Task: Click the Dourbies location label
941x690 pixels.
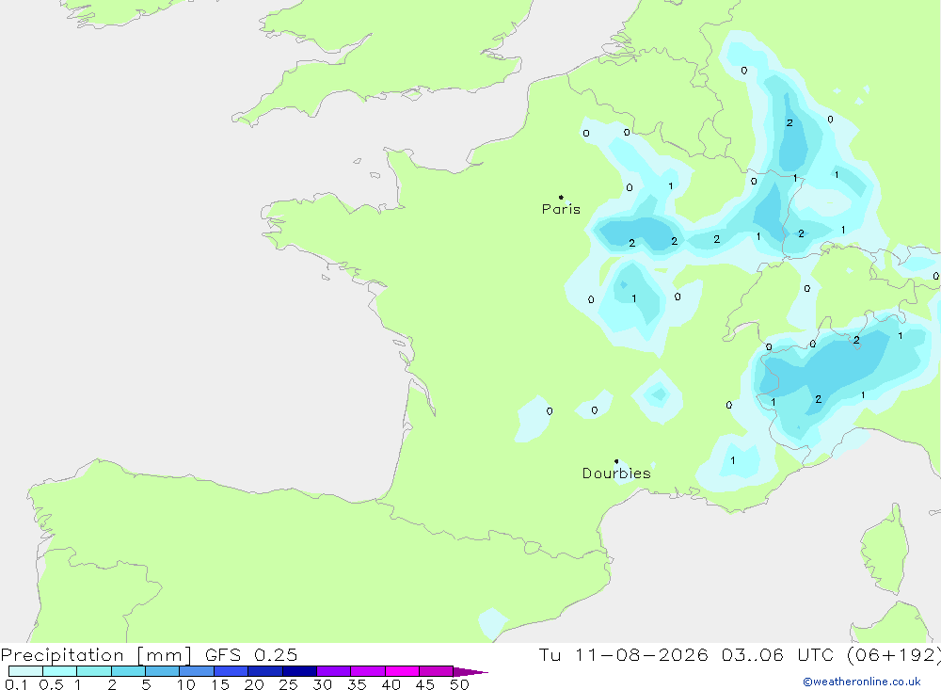Action: point(616,473)
